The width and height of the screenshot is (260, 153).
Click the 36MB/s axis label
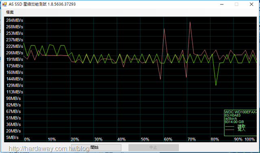13,124
